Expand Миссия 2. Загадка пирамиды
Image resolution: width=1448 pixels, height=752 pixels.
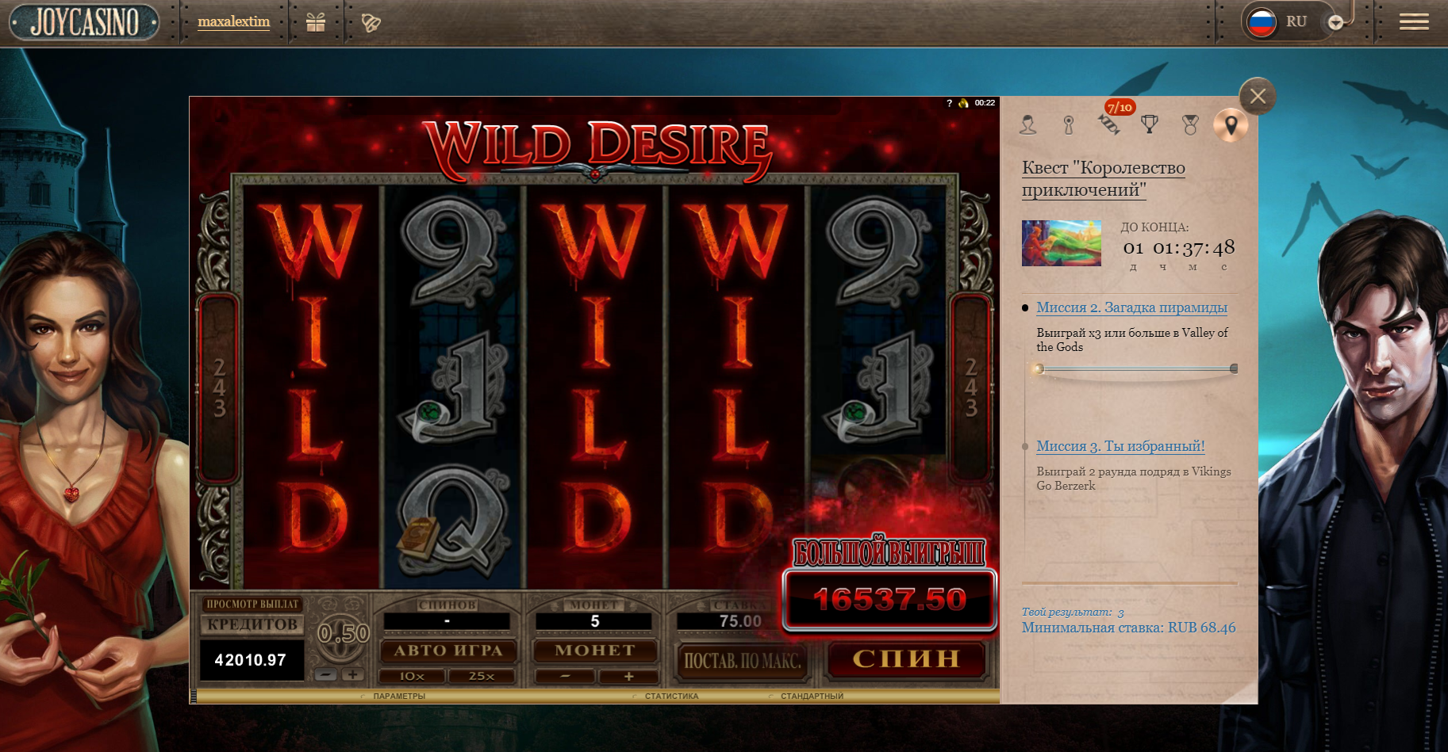click(1131, 307)
